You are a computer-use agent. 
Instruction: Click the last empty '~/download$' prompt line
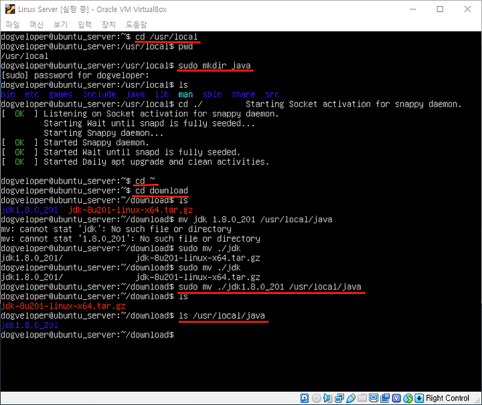[x=88, y=335]
